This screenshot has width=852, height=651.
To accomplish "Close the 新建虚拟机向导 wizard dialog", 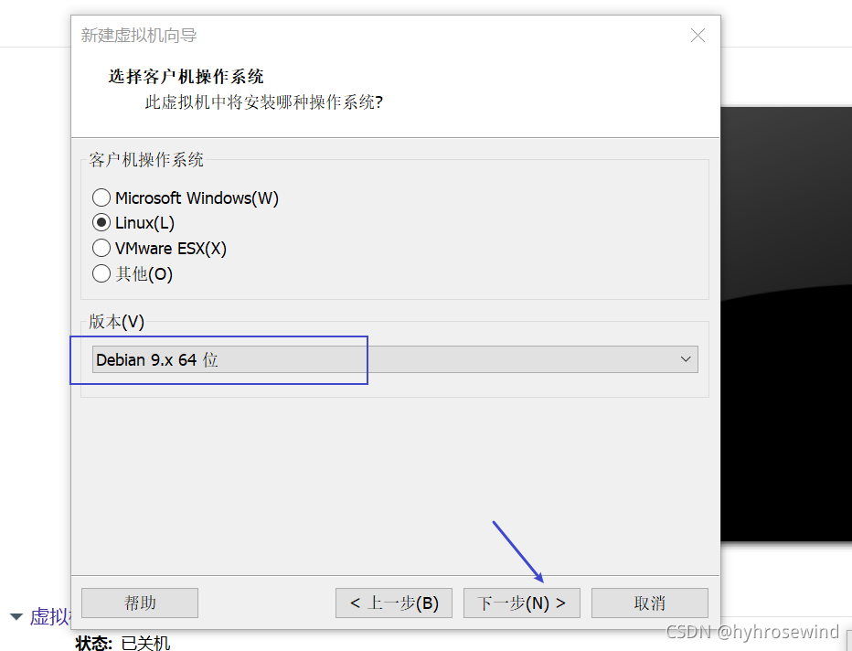I will coord(698,36).
